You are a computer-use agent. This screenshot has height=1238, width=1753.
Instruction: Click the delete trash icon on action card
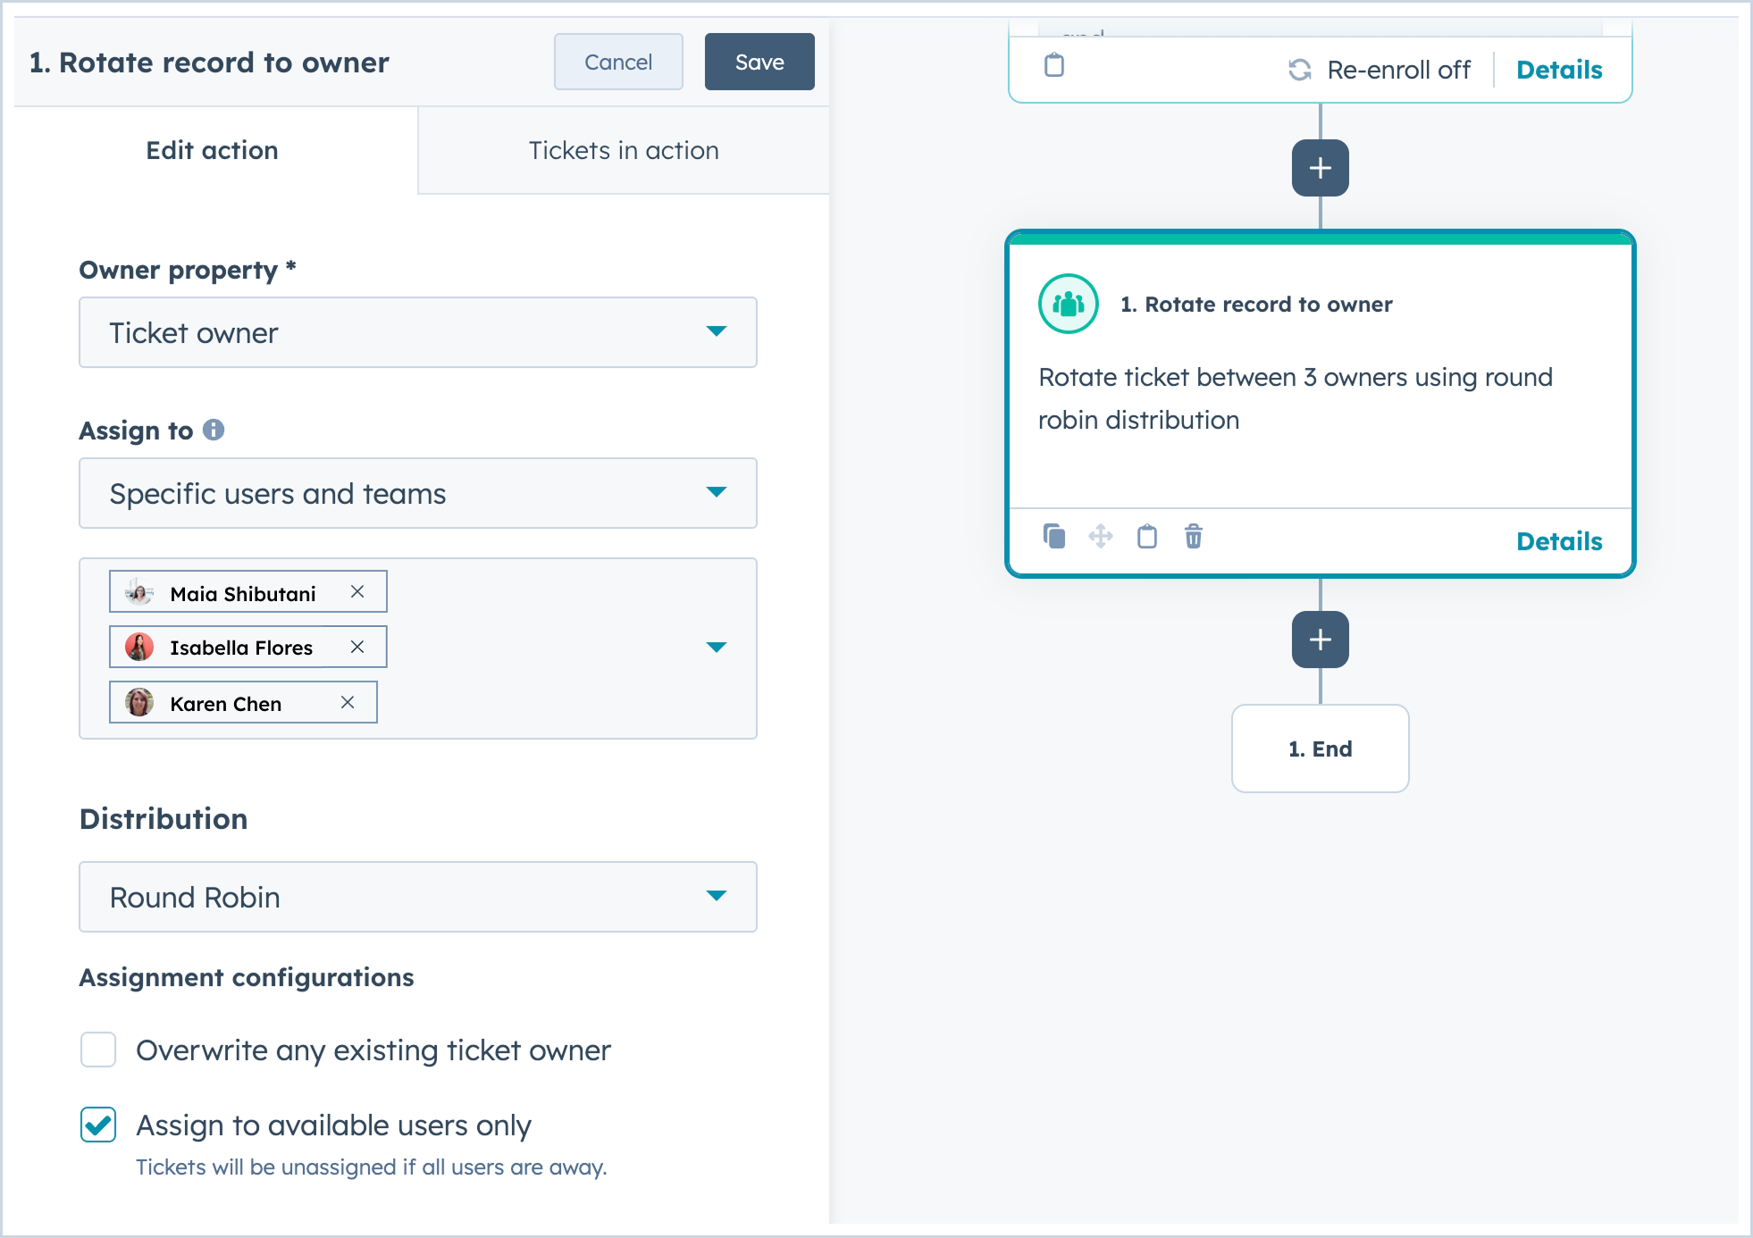(x=1194, y=536)
